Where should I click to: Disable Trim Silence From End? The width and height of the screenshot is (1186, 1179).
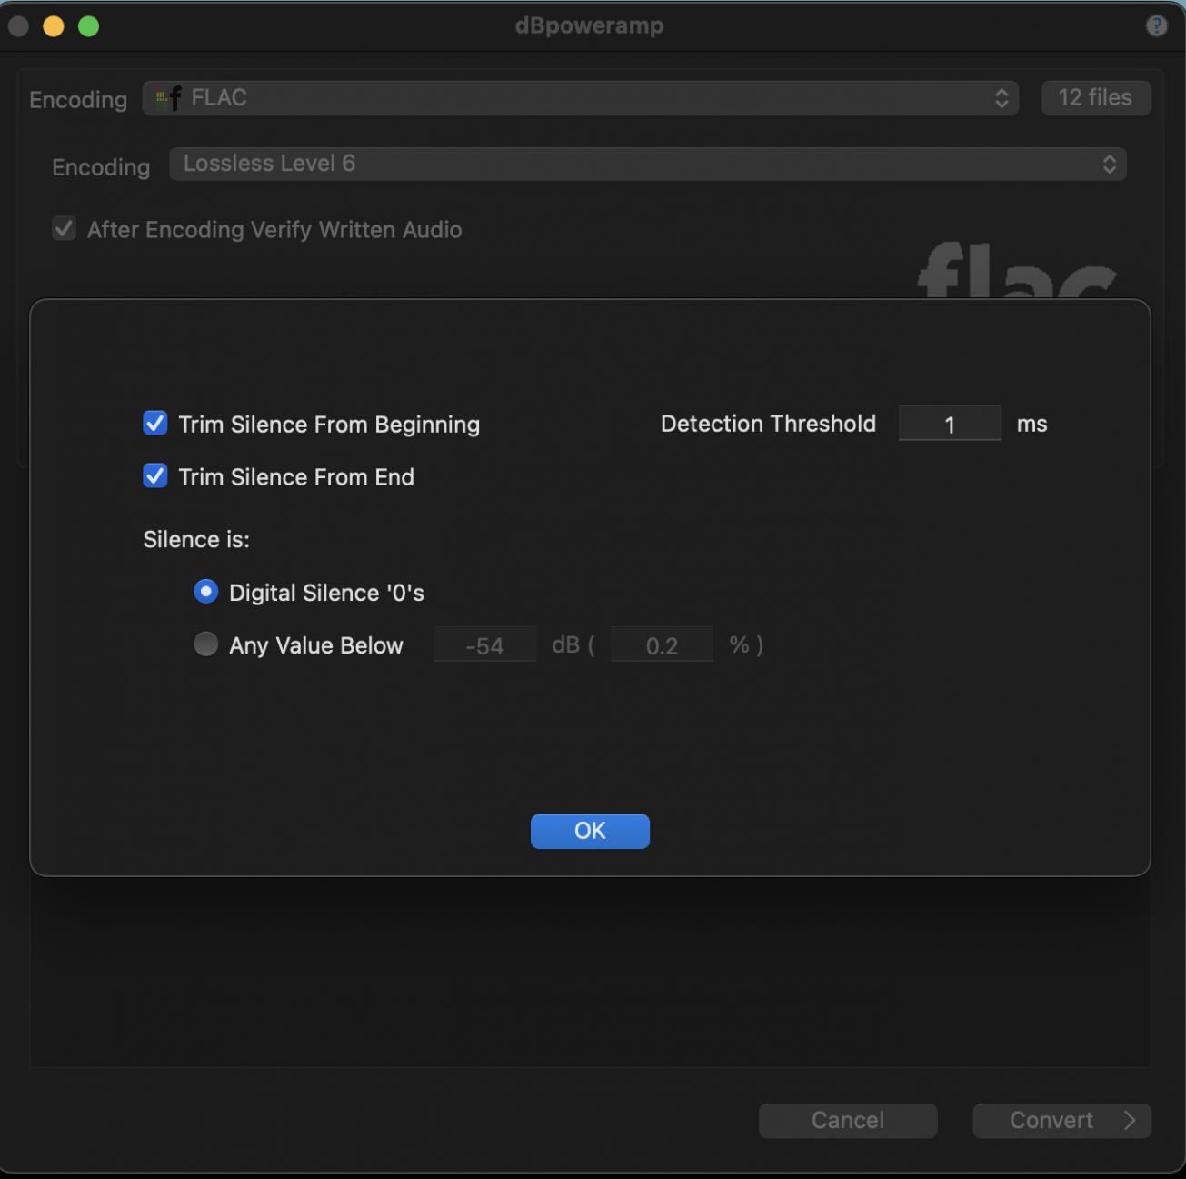(x=155, y=476)
